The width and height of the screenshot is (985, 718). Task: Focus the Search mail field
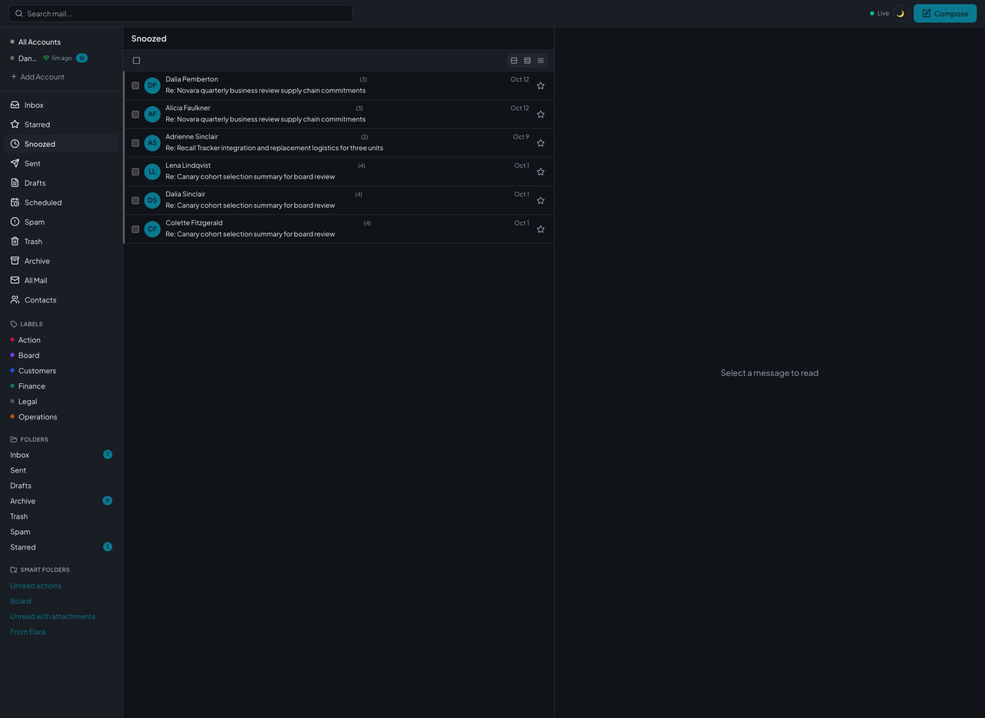(x=181, y=13)
